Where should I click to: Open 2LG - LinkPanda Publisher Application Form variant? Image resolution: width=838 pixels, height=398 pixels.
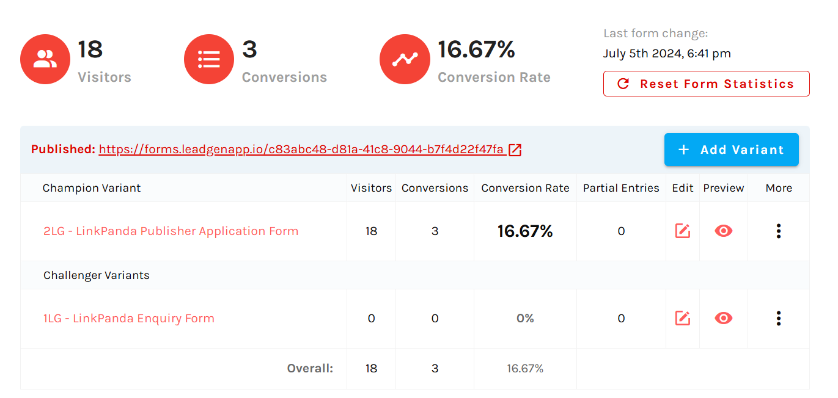coord(171,231)
